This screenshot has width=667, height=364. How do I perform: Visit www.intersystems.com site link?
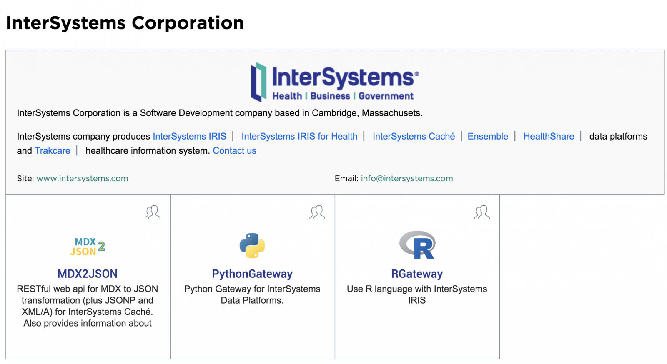[x=83, y=179]
